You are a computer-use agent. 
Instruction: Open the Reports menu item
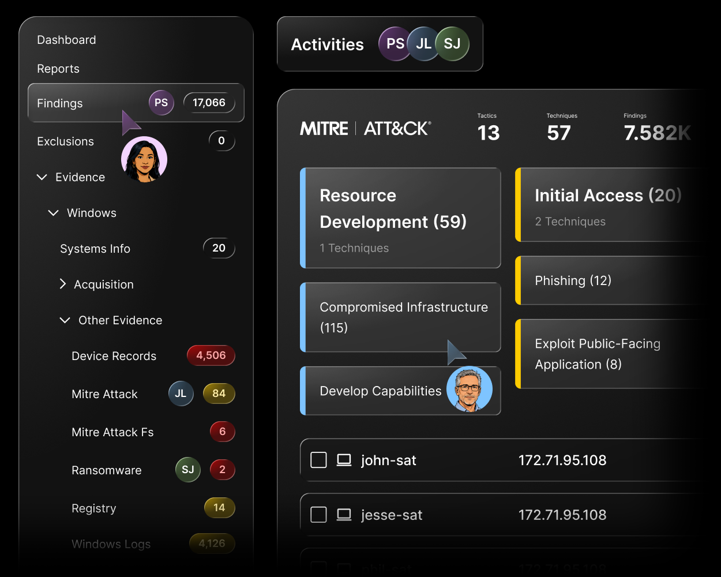tap(58, 69)
